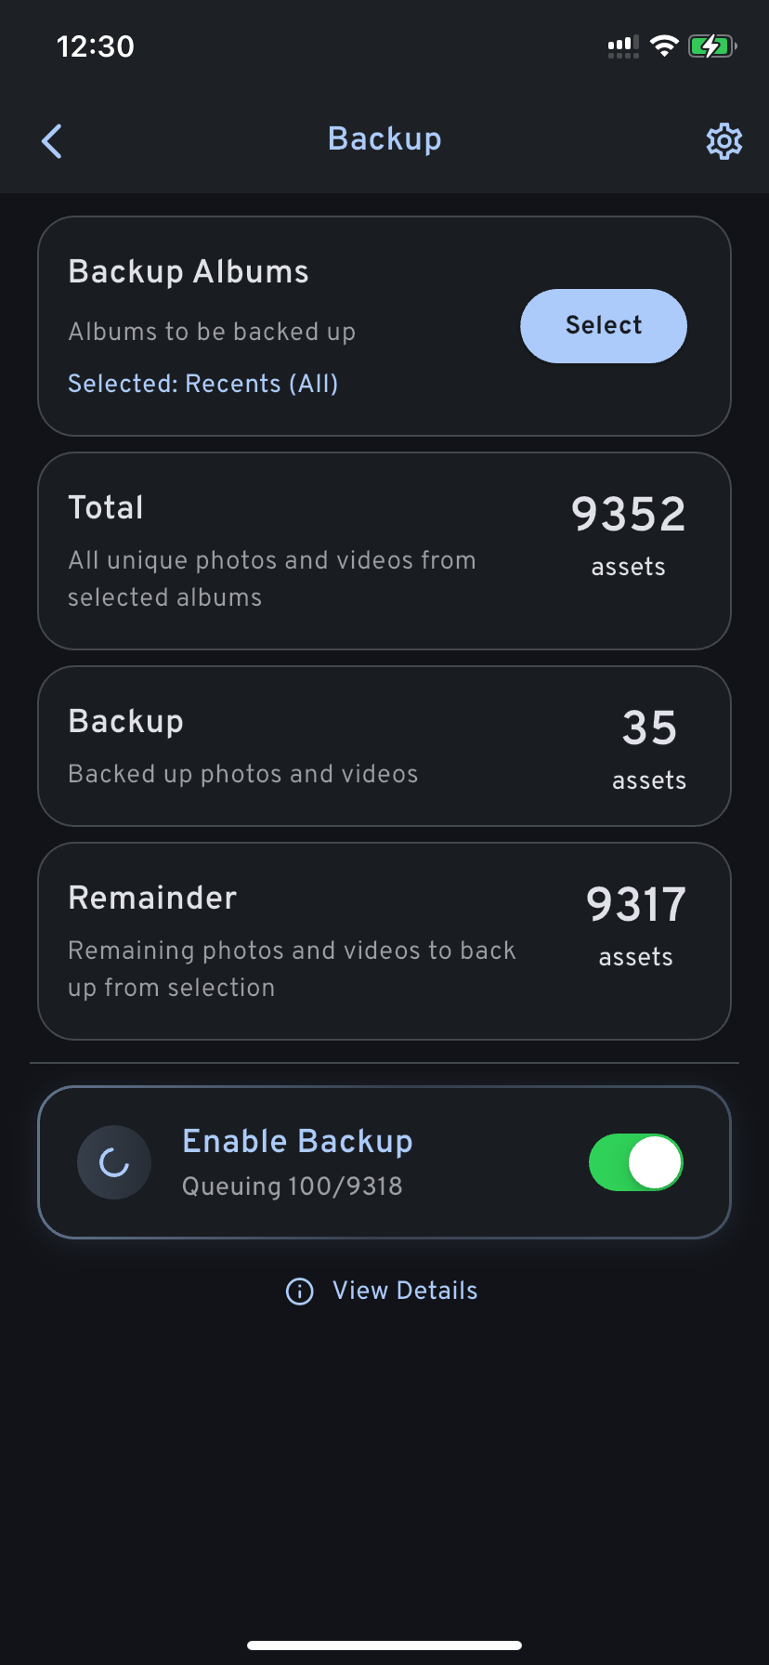Tap the 35 backed up assets count
The height and width of the screenshot is (1665, 769).
tap(649, 728)
